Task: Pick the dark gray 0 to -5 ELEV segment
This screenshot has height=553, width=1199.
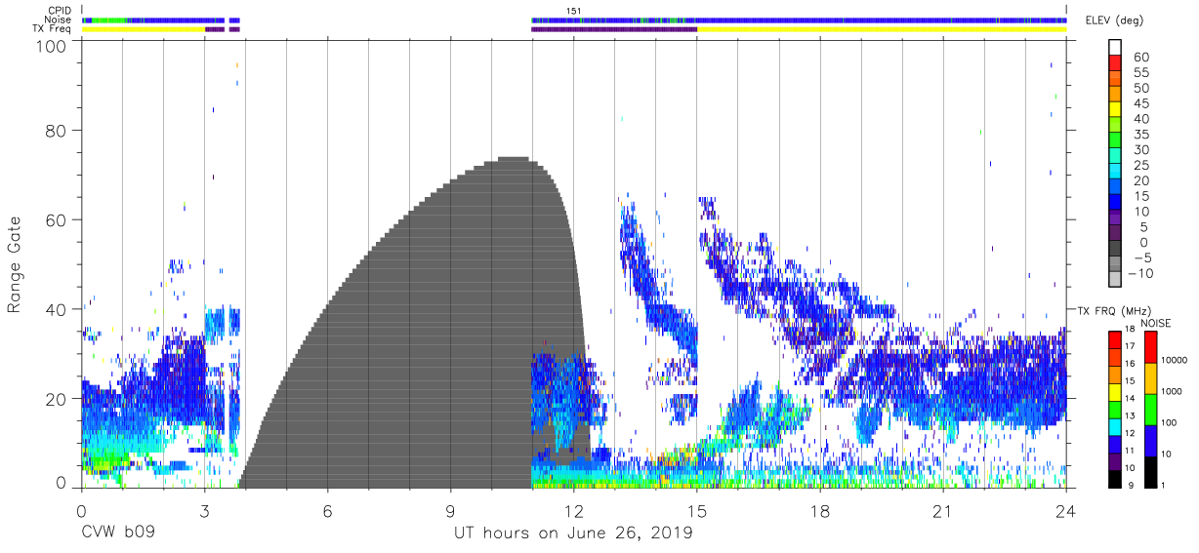Action: pyautogui.click(x=1115, y=249)
